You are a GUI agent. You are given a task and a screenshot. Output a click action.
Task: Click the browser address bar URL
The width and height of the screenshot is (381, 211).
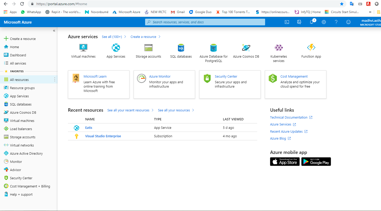[x=62, y=4]
